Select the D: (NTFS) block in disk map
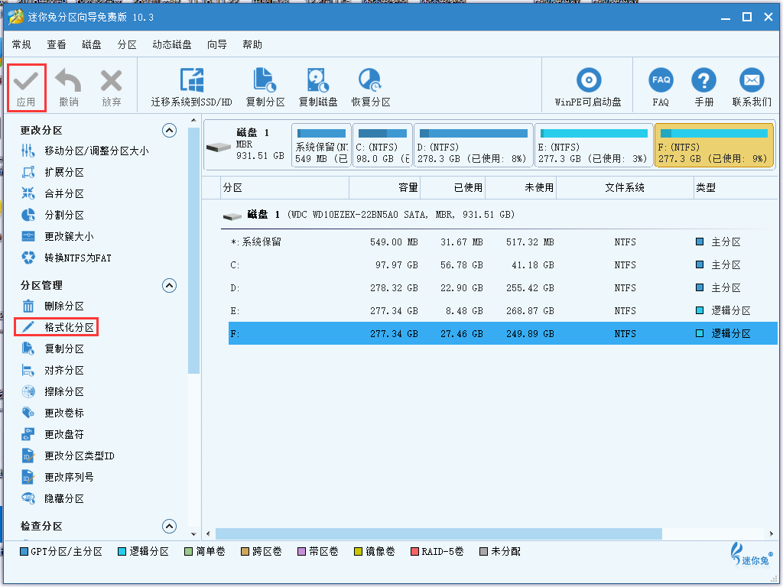Viewport: 783px width, 587px height. pos(473,145)
